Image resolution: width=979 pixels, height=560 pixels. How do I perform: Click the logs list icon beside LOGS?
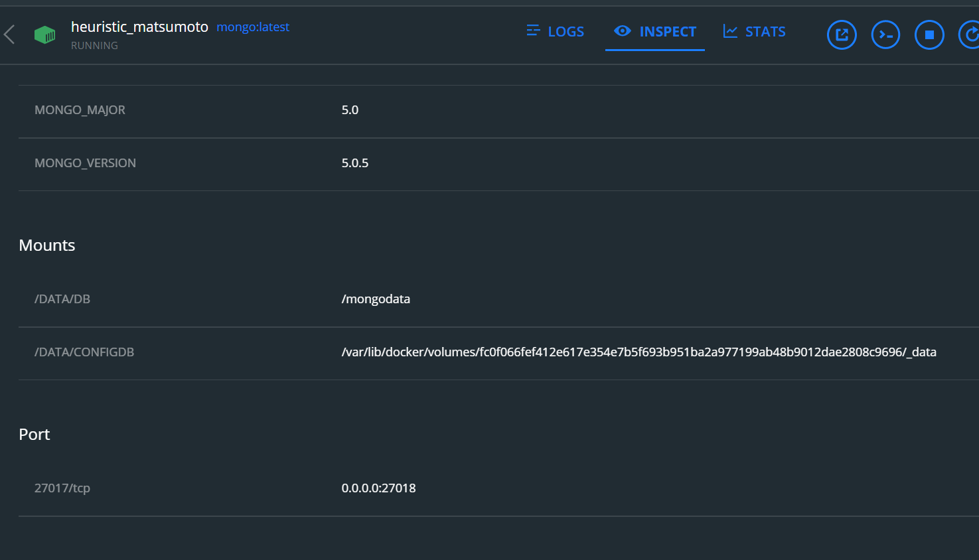coord(532,31)
